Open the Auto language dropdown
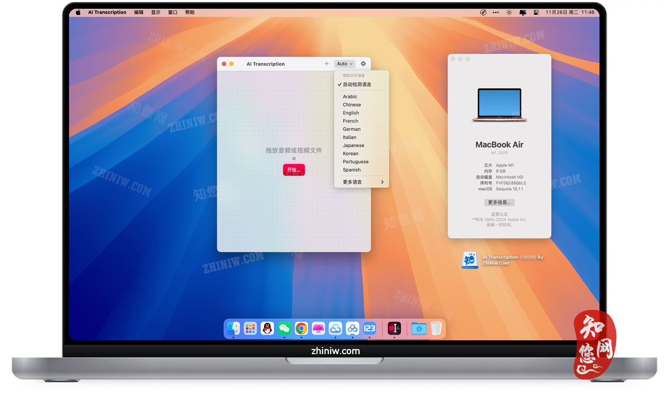 [x=345, y=64]
